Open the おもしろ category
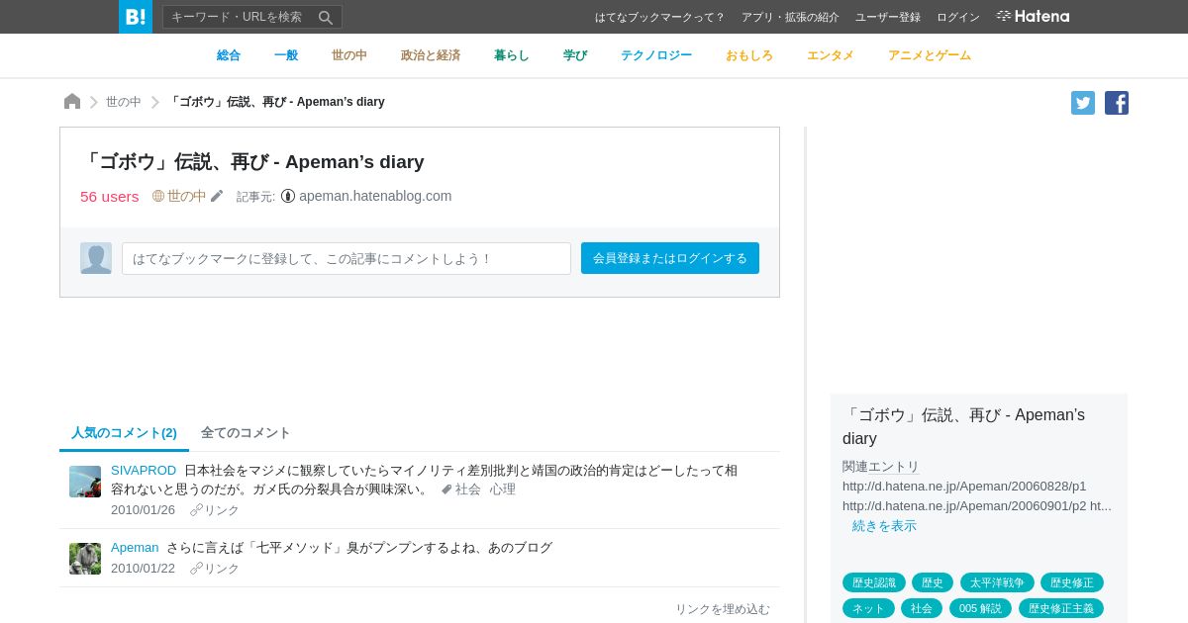This screenshot has width=1188, height=623. (749, 55)
